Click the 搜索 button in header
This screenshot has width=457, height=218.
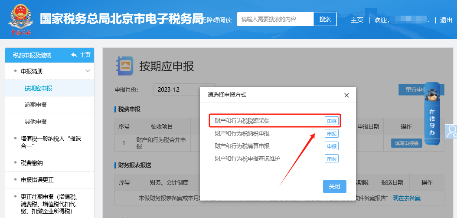click(325, 19)
